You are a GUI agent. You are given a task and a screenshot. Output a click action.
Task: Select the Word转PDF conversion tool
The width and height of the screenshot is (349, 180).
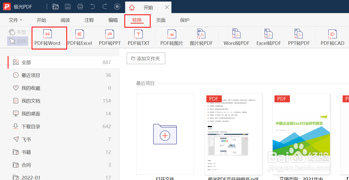(x=236, y=37)
